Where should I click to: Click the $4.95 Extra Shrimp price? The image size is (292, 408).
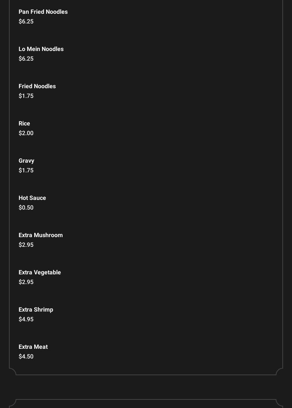tap(26, 319)
